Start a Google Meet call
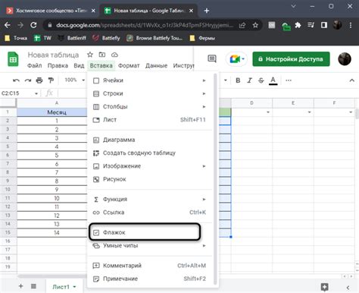The height and width of the screenshot is (293, 359). pyautogui.click(x=237, y=59)
